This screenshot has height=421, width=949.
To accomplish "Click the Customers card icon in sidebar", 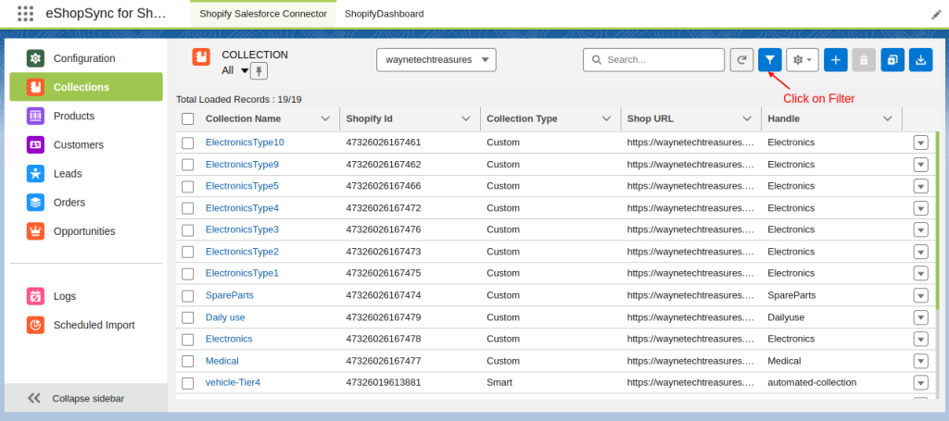I will (35, 144).
